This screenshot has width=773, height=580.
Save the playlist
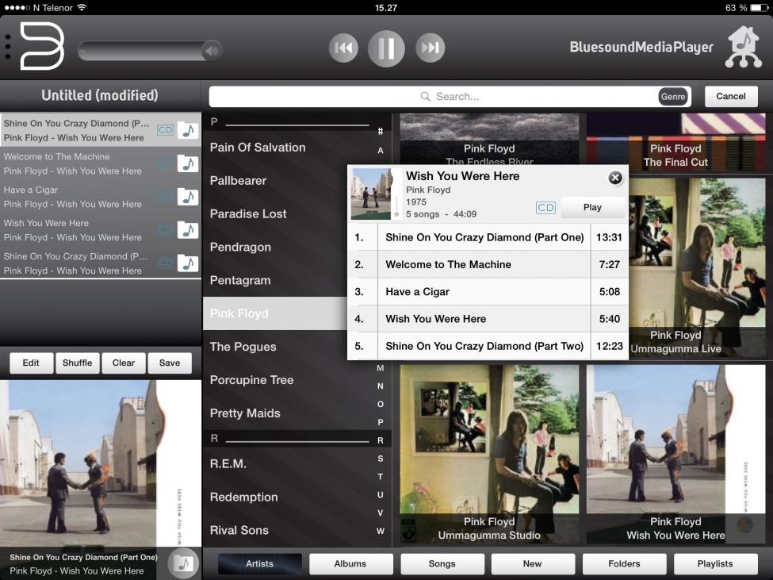[x=170, y=363]
